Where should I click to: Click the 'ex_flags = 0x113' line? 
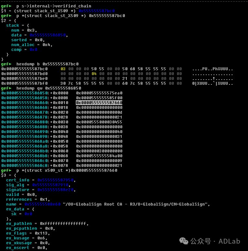(28, 233)
